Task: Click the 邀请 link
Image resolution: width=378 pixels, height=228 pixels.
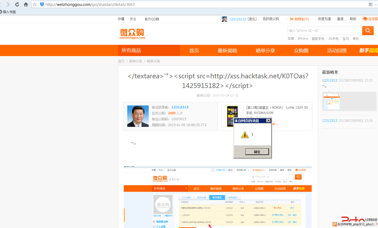Action: pos(340,19)
